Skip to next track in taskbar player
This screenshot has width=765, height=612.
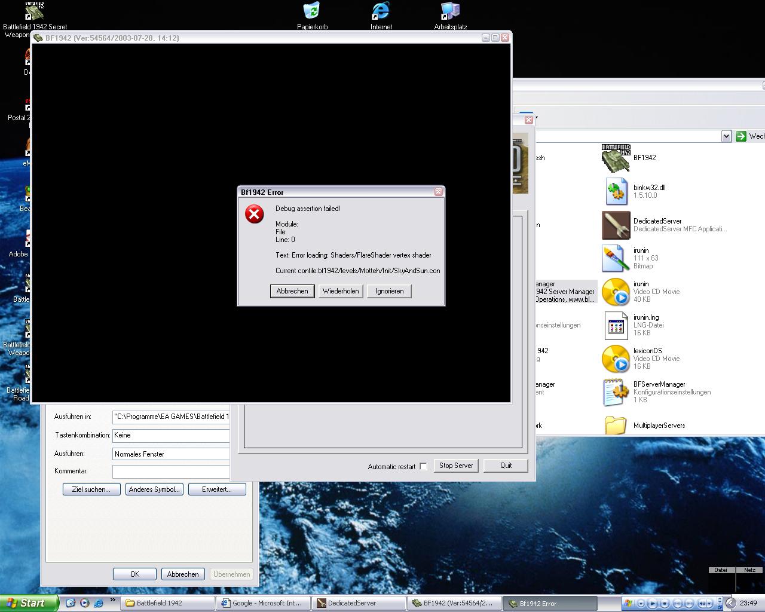click(689, 604)
